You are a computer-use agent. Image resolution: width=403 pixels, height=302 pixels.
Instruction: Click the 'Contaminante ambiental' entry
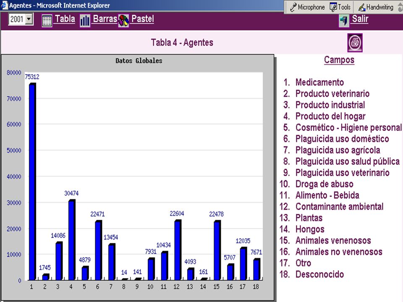[339, 207]
